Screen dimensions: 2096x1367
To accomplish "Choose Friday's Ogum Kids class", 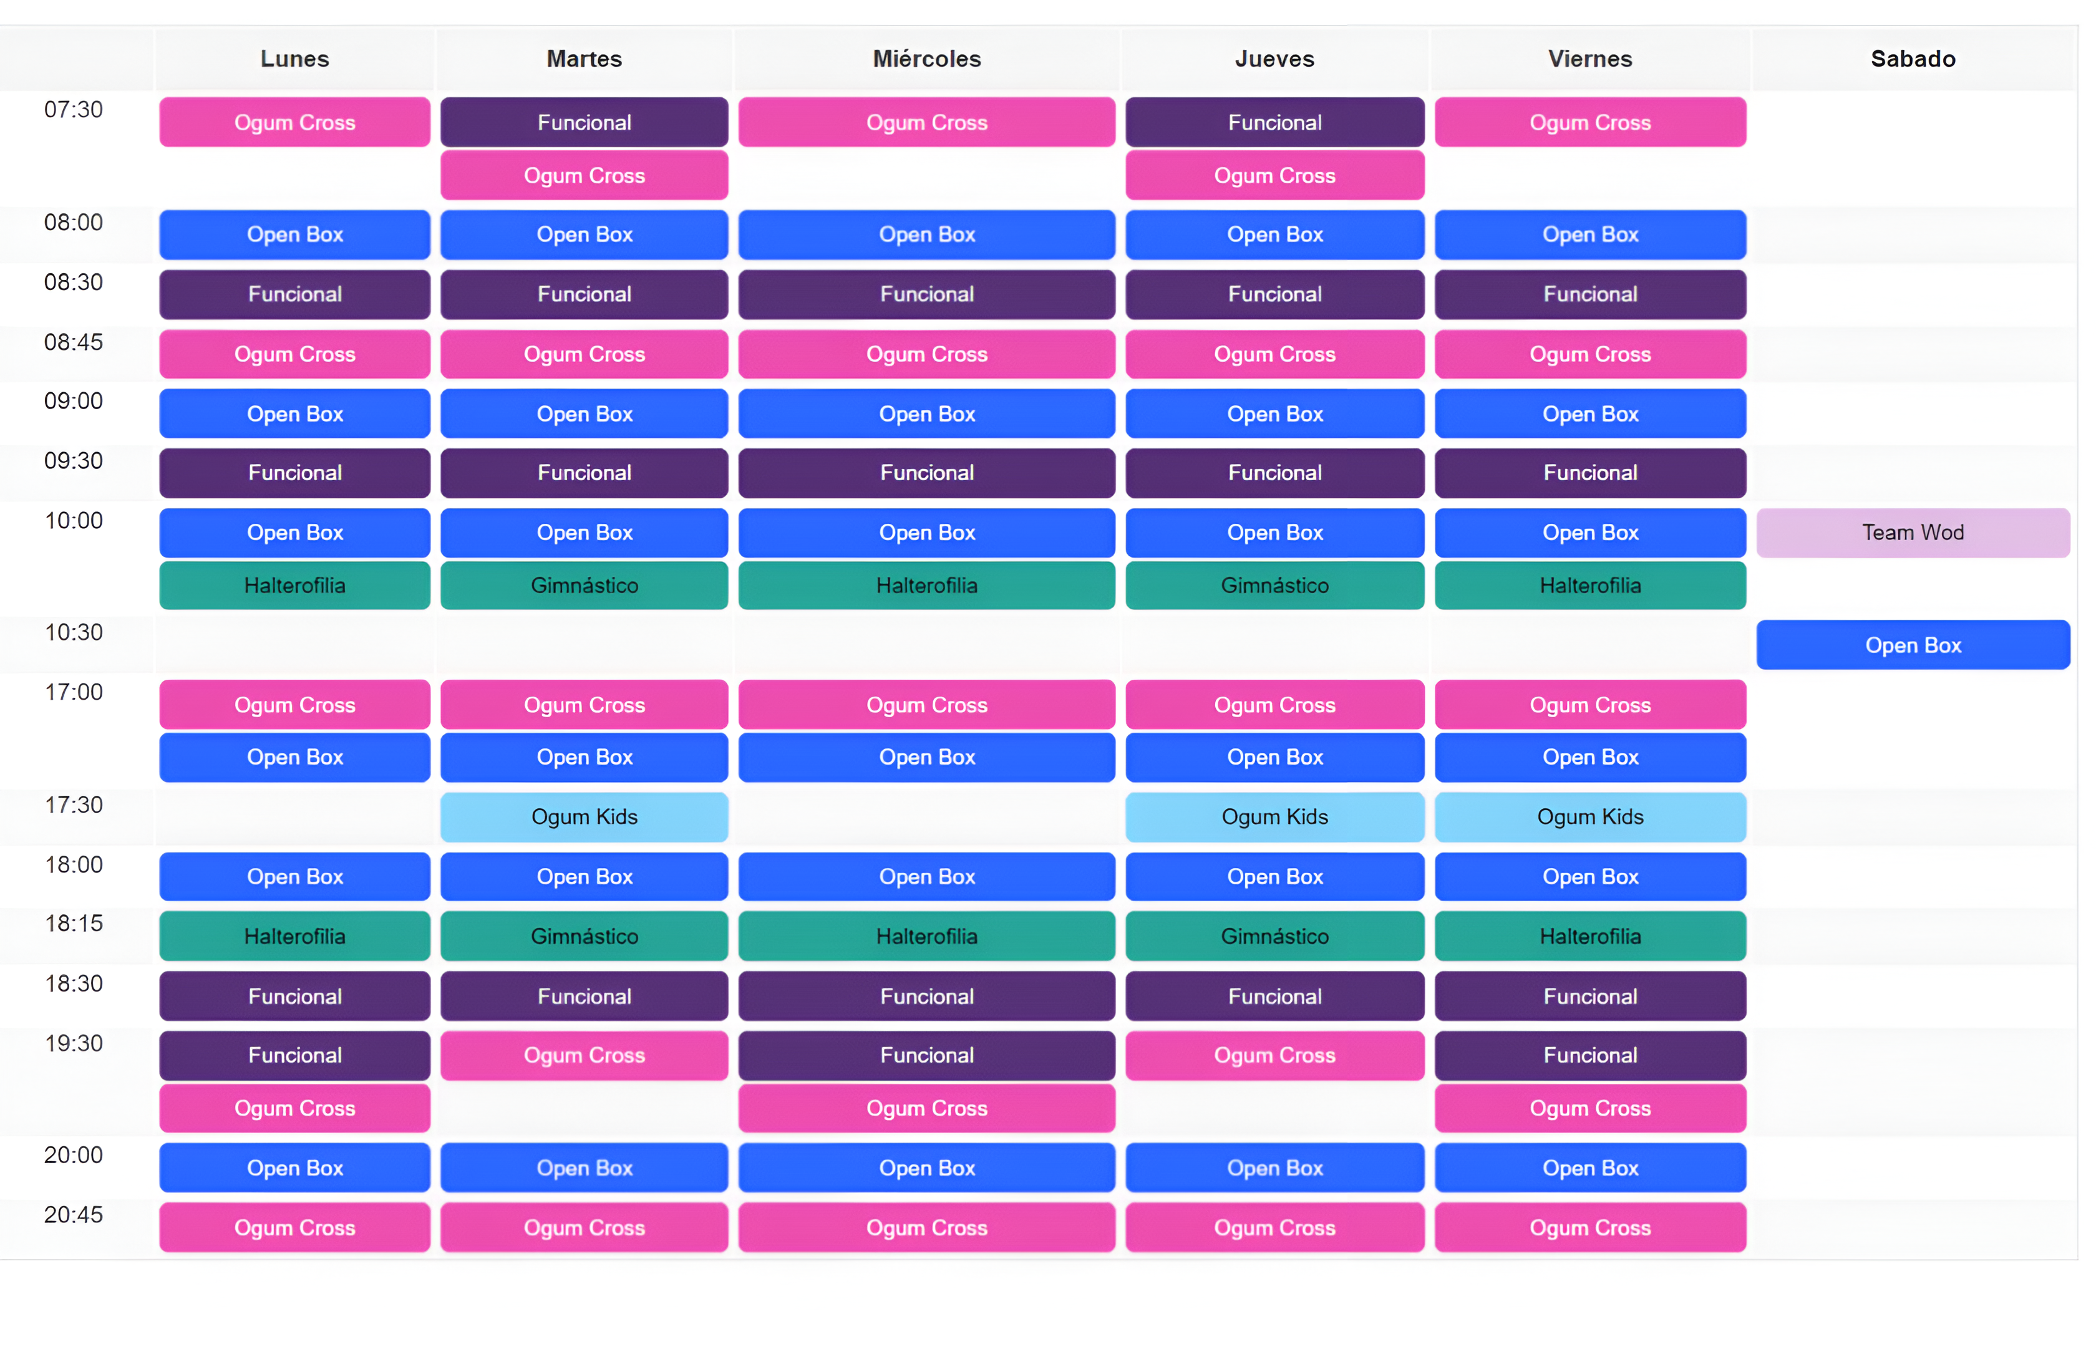I will coord(1589,817).
